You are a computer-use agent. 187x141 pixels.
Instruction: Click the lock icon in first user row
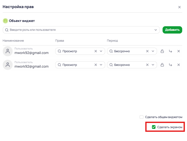[x=162, y=51]
